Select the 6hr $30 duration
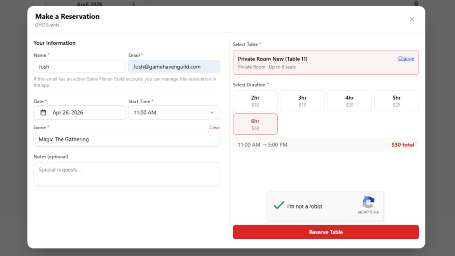 255,124
